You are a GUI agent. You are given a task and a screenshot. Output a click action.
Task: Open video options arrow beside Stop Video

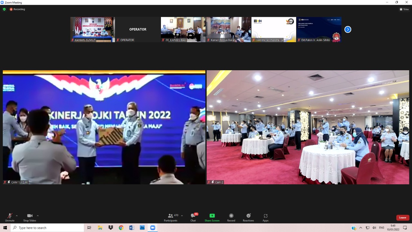pyautogui.click(x=38, y=216)
